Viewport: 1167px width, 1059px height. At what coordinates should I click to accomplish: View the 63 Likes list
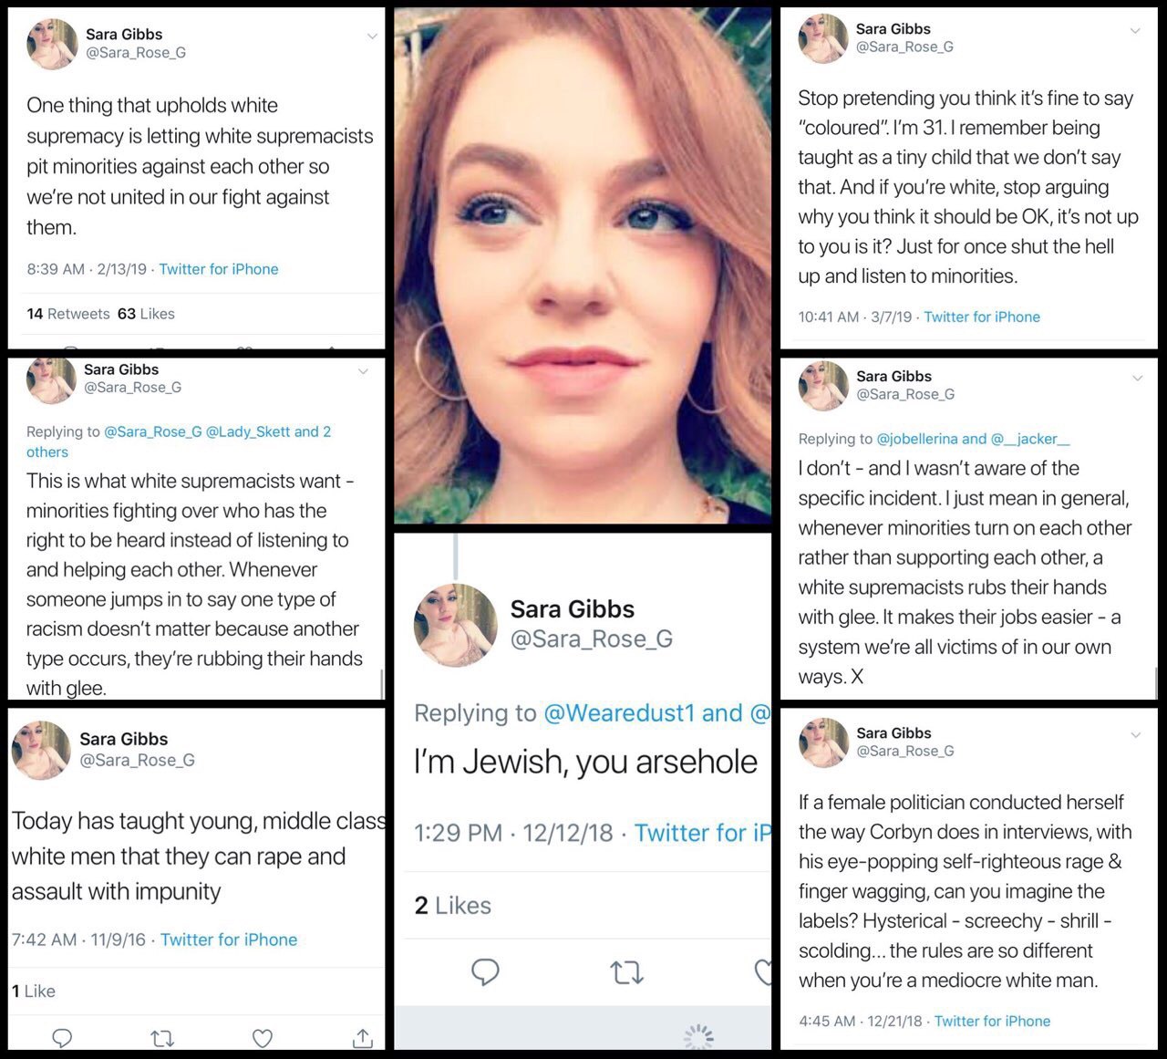tap(146, 314)
